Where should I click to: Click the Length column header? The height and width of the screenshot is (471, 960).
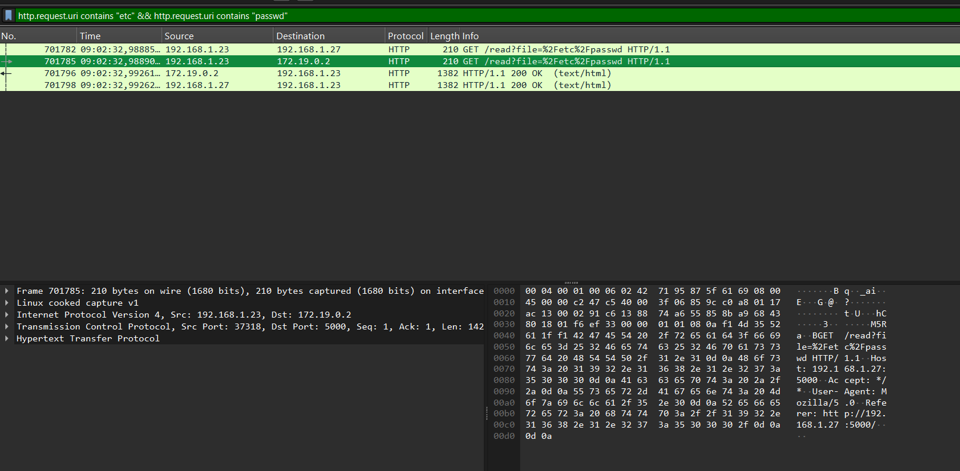tap(445, 36)
